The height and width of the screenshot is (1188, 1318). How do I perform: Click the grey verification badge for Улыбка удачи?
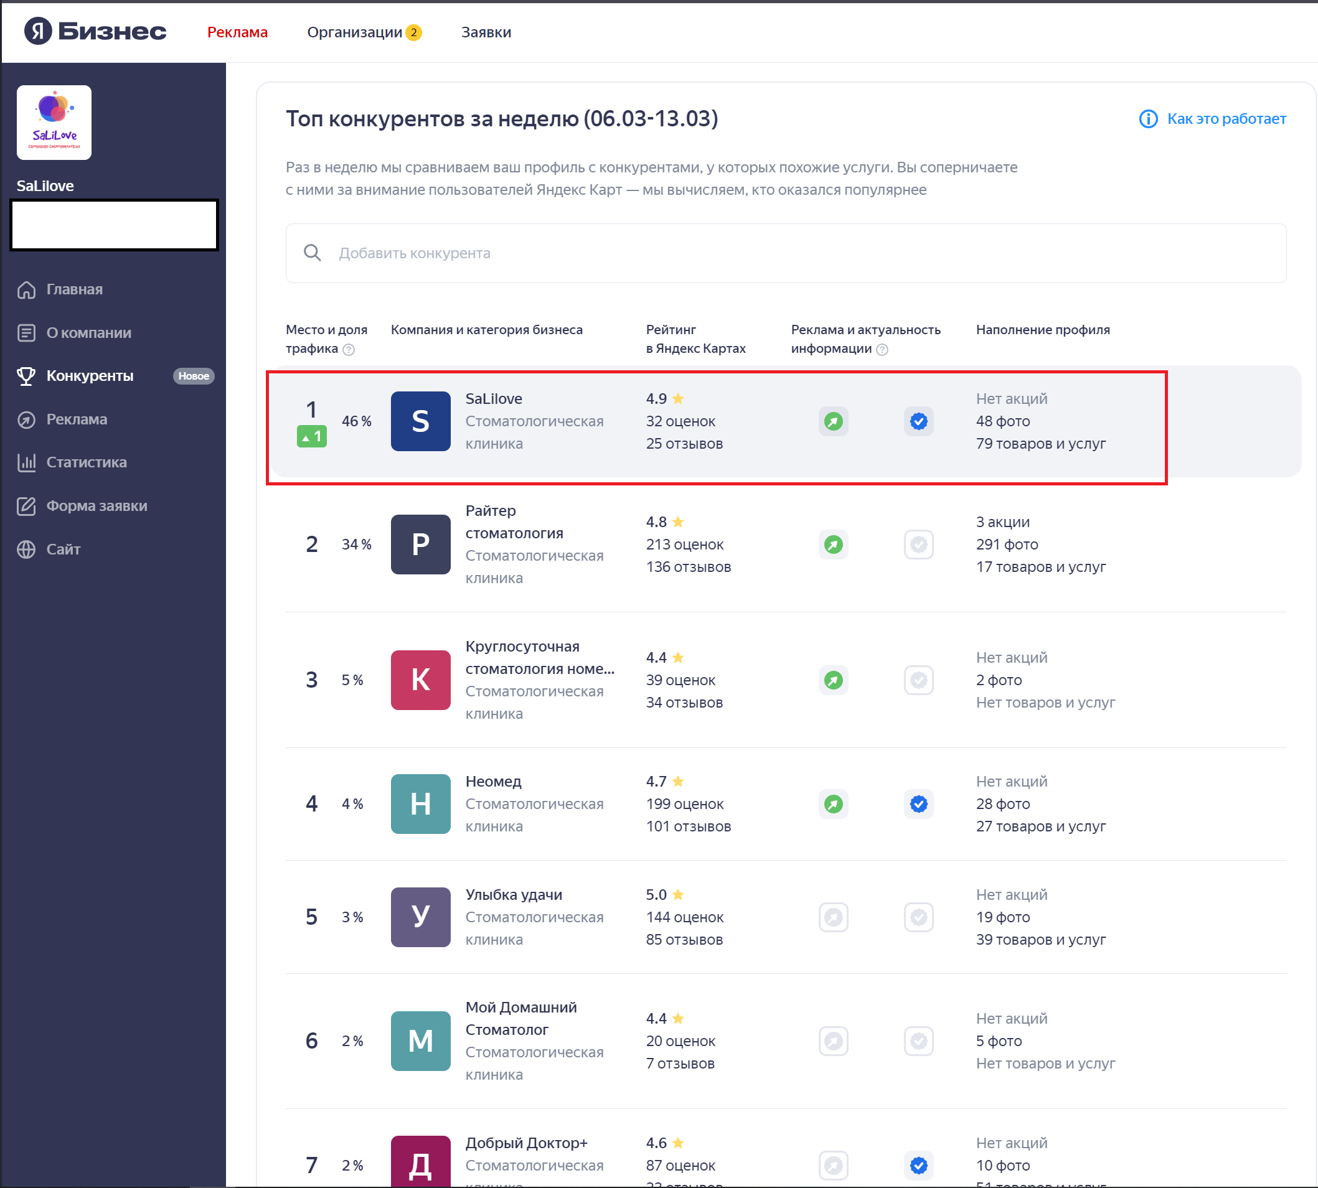point(918,917)
